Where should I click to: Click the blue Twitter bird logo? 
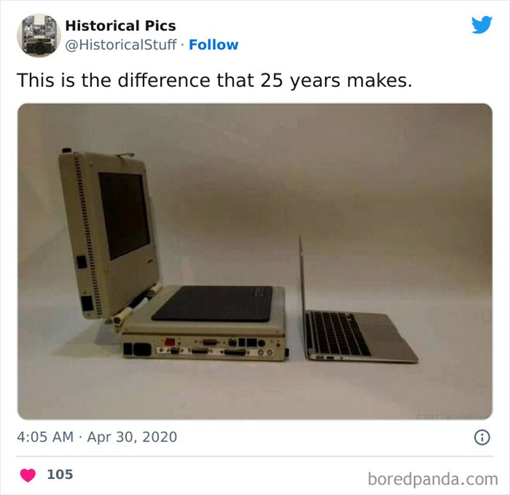click(x=482, y=25)
